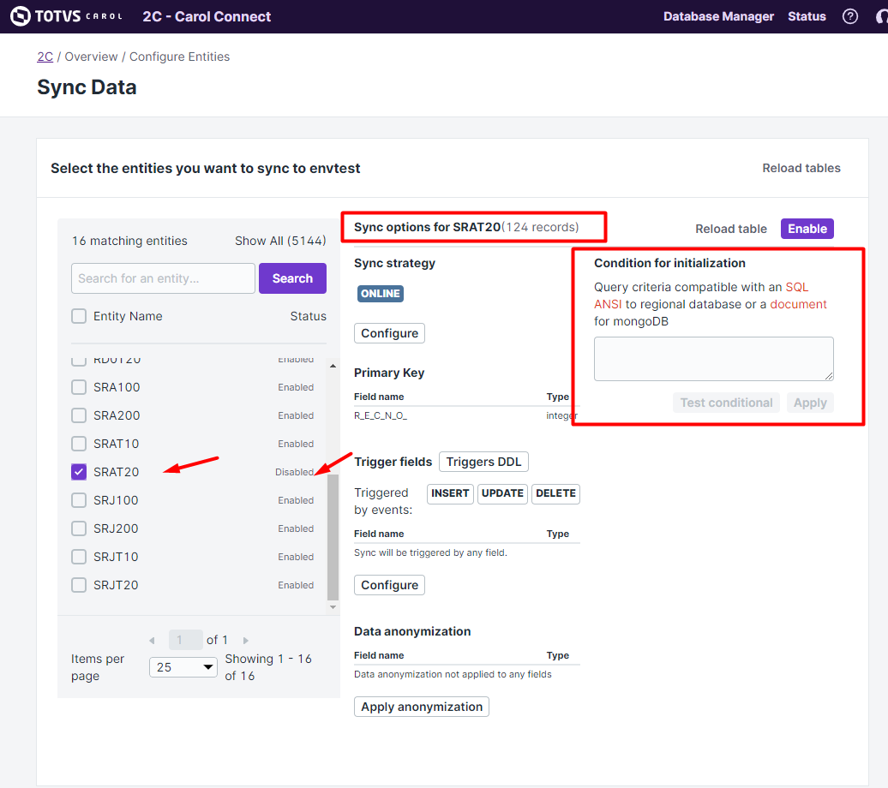Go to previous page arrow in pagination
Viewport: 888px width, 788px height.
pyautogui.click(x=152, y=641)
